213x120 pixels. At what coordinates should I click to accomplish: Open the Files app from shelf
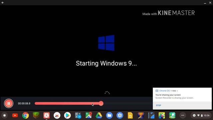pyautogui.click(x=109, y=115)
